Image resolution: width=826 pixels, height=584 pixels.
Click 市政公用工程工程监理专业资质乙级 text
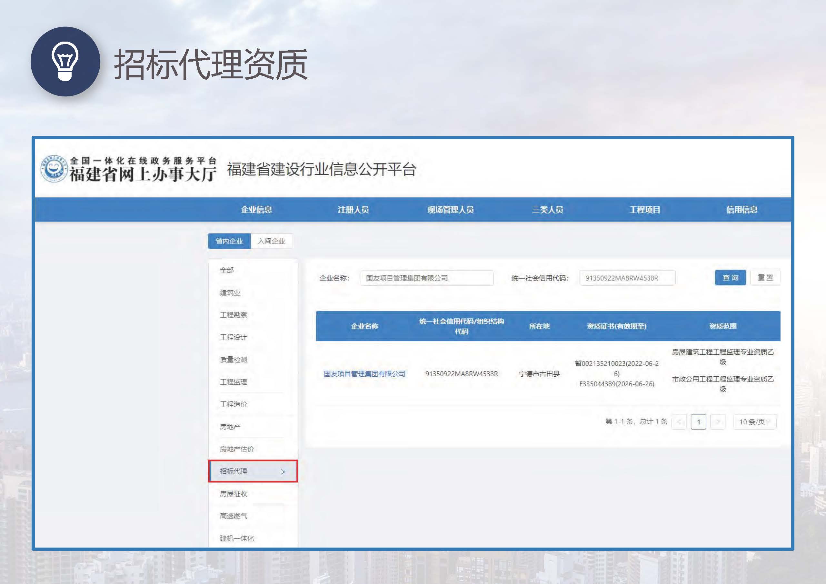click(723, 384)
